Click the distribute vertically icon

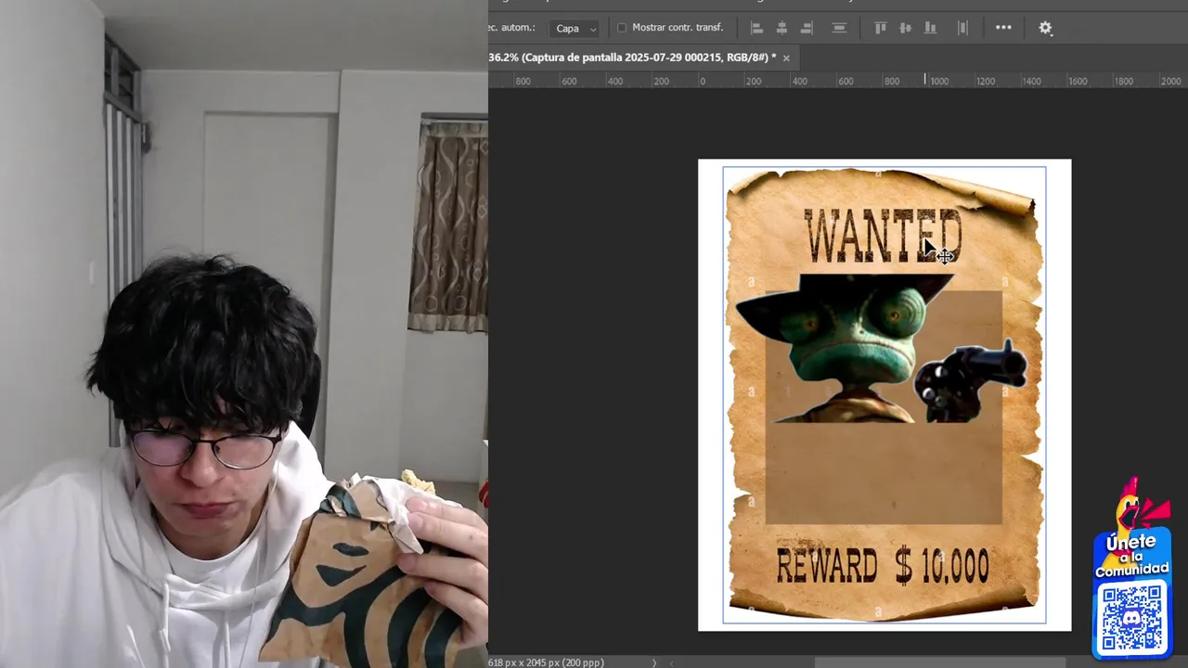click(839, 28)
